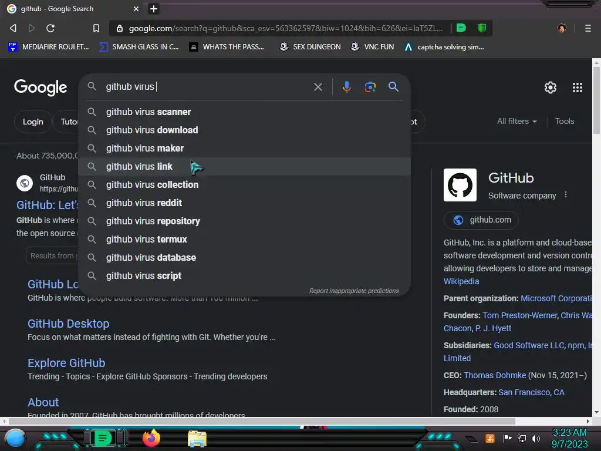The image size is (601, 451).
Task: Open the green shield extension icon
Action: coord(482,28)
